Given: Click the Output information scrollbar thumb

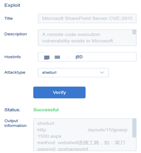Looking at the screenshot, I should coord(134,128).
